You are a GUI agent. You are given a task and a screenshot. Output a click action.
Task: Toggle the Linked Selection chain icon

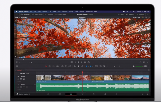point(78,66)
